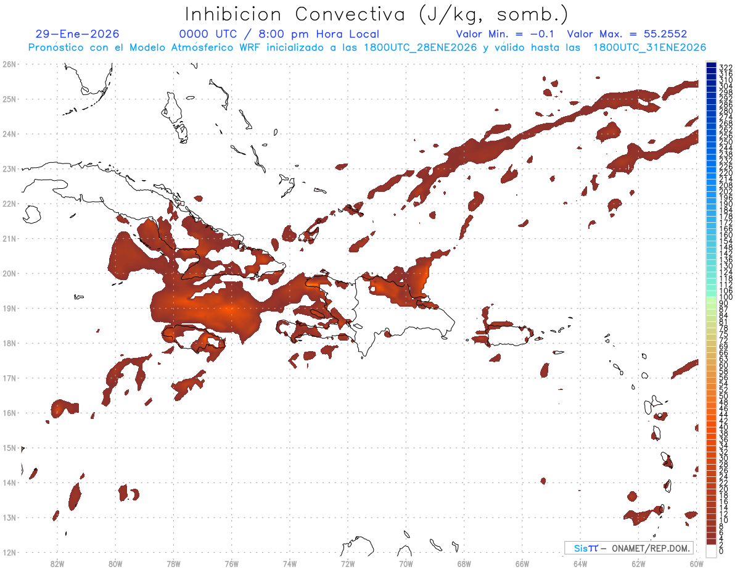Image resolution: width=740 pixels, height=572 pixels.
Task: Click the "23N" latitude label
Action: [x=9, y=168]
